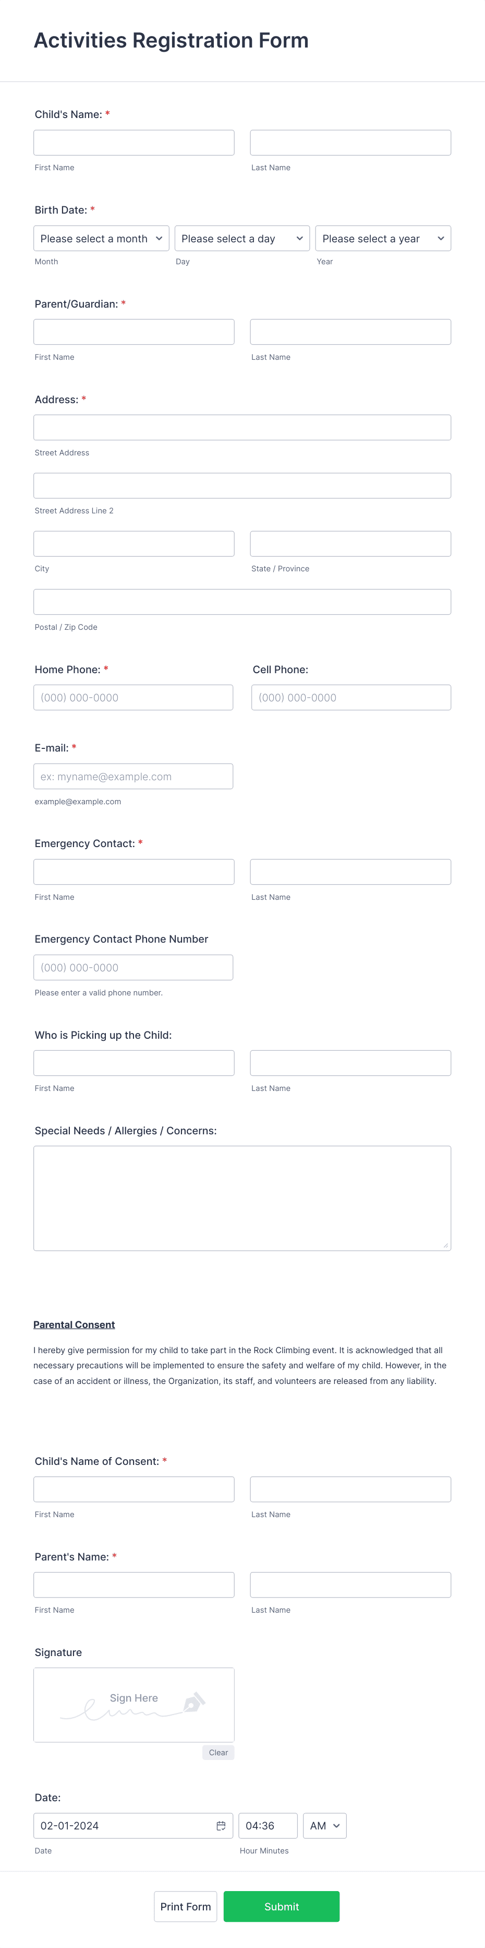Open the calendar picker on the Date field
This screenshot has height=1948, width=485.
tap(221, 1825)
